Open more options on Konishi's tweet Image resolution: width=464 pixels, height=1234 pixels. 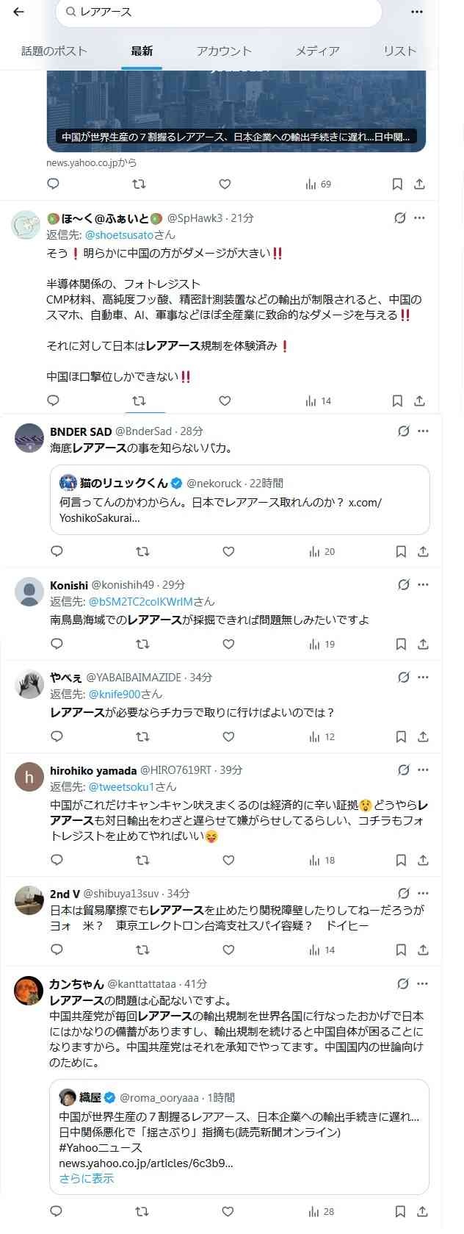pos(423,585)
